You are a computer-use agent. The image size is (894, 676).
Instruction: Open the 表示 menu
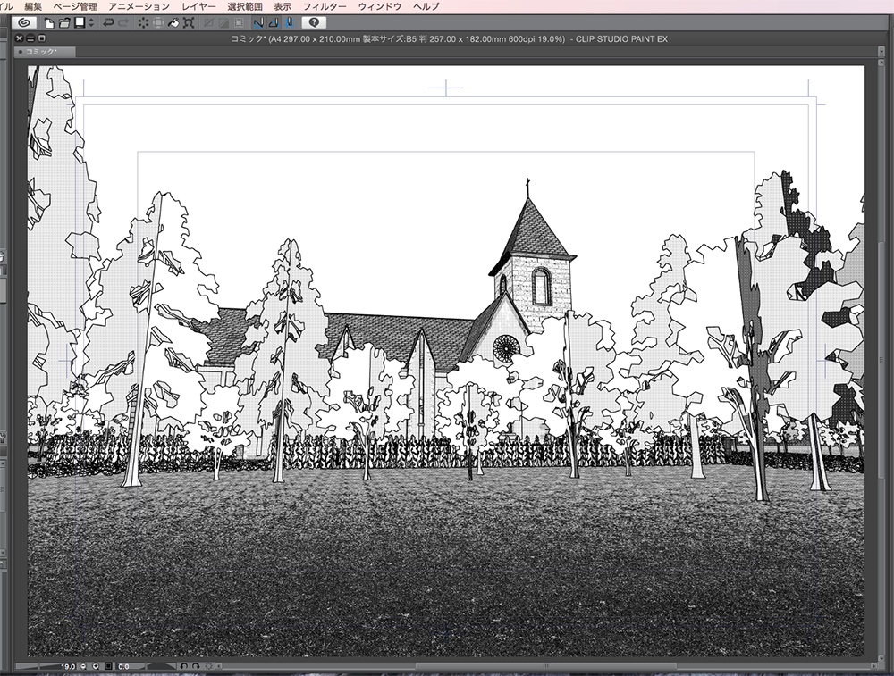click(x=283, y=6)
